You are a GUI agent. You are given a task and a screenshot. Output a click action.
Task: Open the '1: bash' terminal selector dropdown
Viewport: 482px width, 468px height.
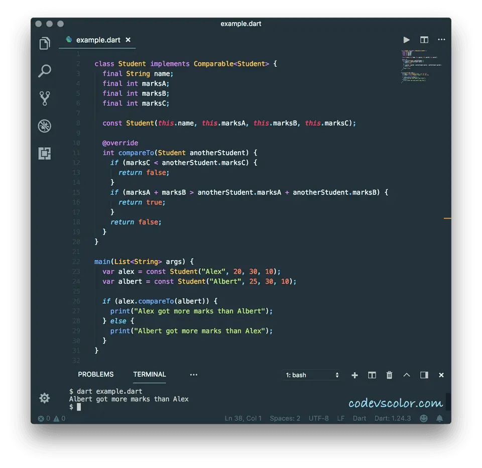point(311,375)
